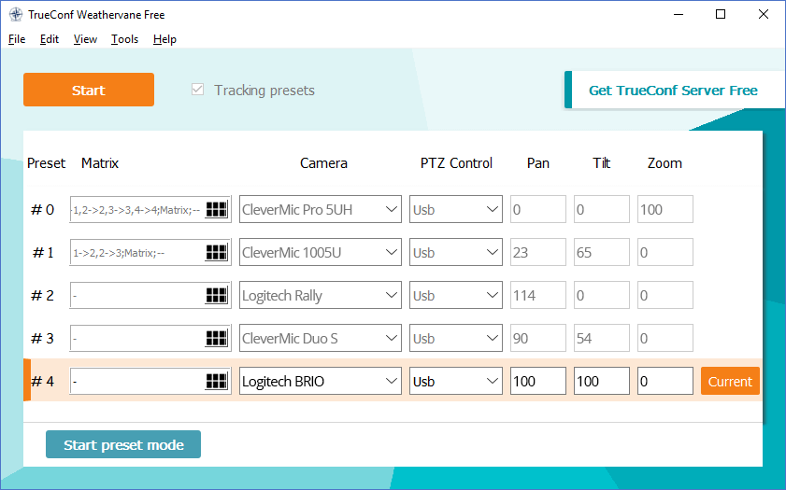Open PTZ Control dropdown for preset #2

point(456,295)
